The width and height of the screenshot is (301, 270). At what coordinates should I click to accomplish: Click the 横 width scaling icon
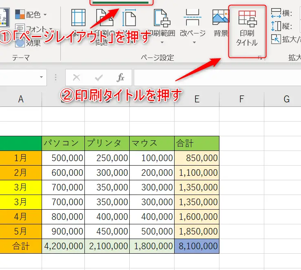(276, 13)
